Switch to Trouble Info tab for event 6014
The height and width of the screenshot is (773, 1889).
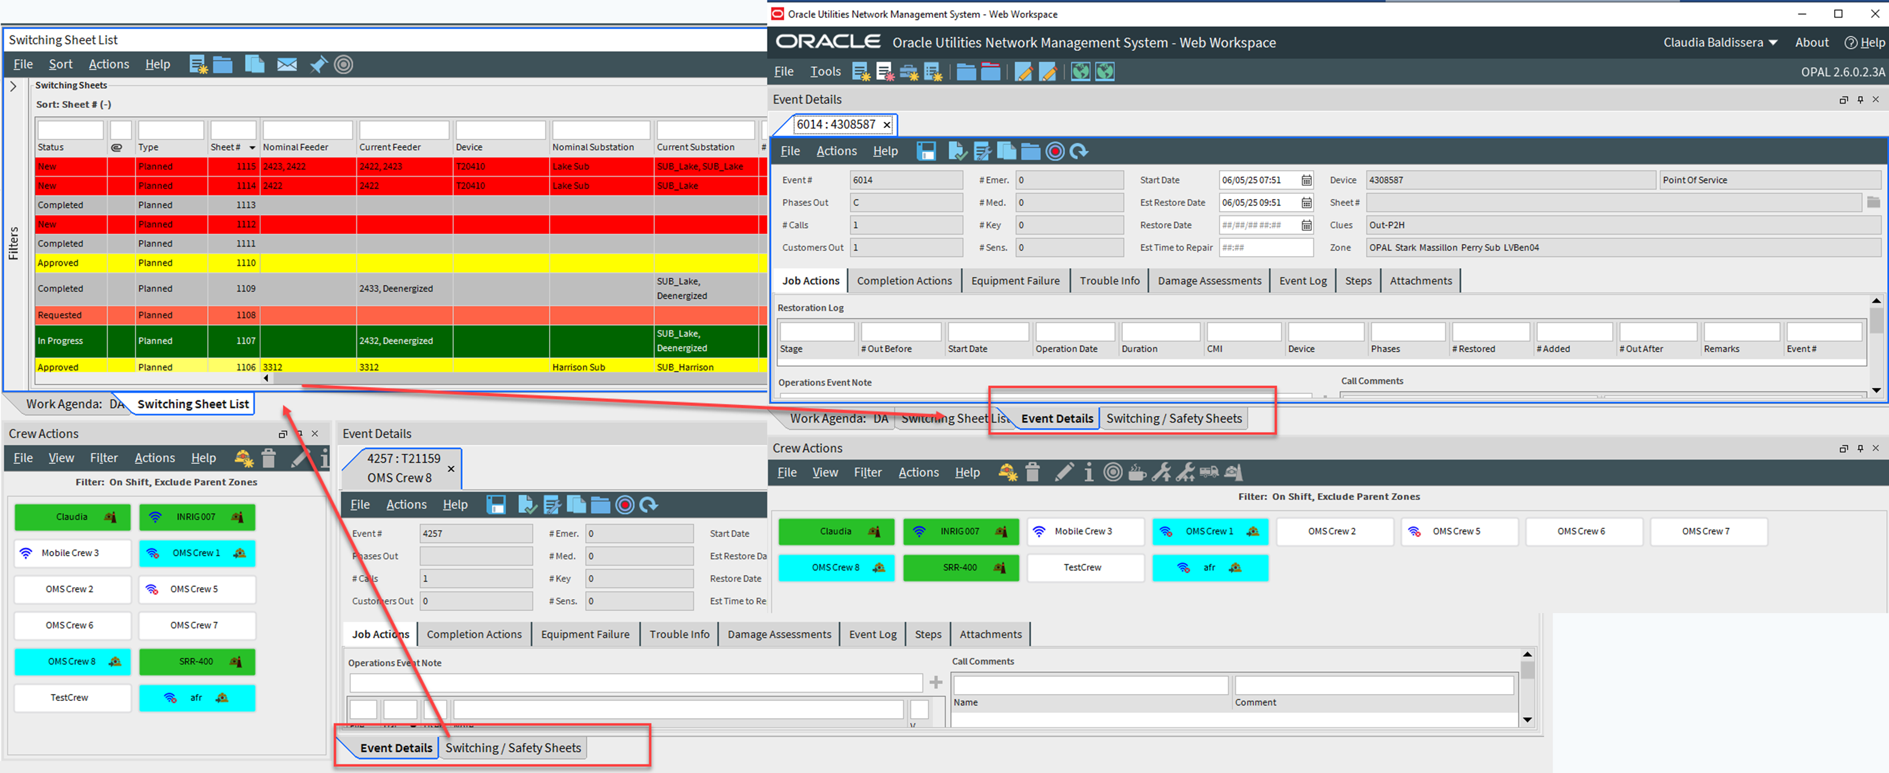(x=1109, y=281)
